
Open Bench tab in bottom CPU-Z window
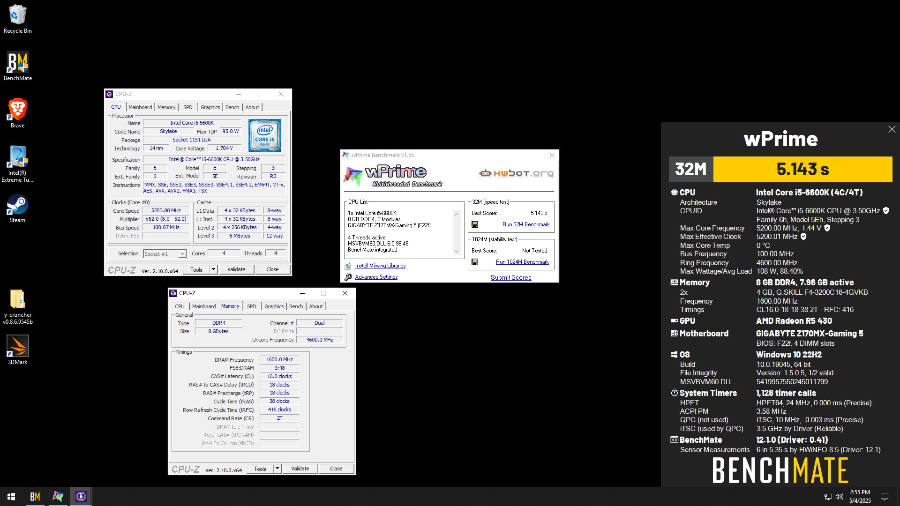pyautogui.click(x=296, y=306)
